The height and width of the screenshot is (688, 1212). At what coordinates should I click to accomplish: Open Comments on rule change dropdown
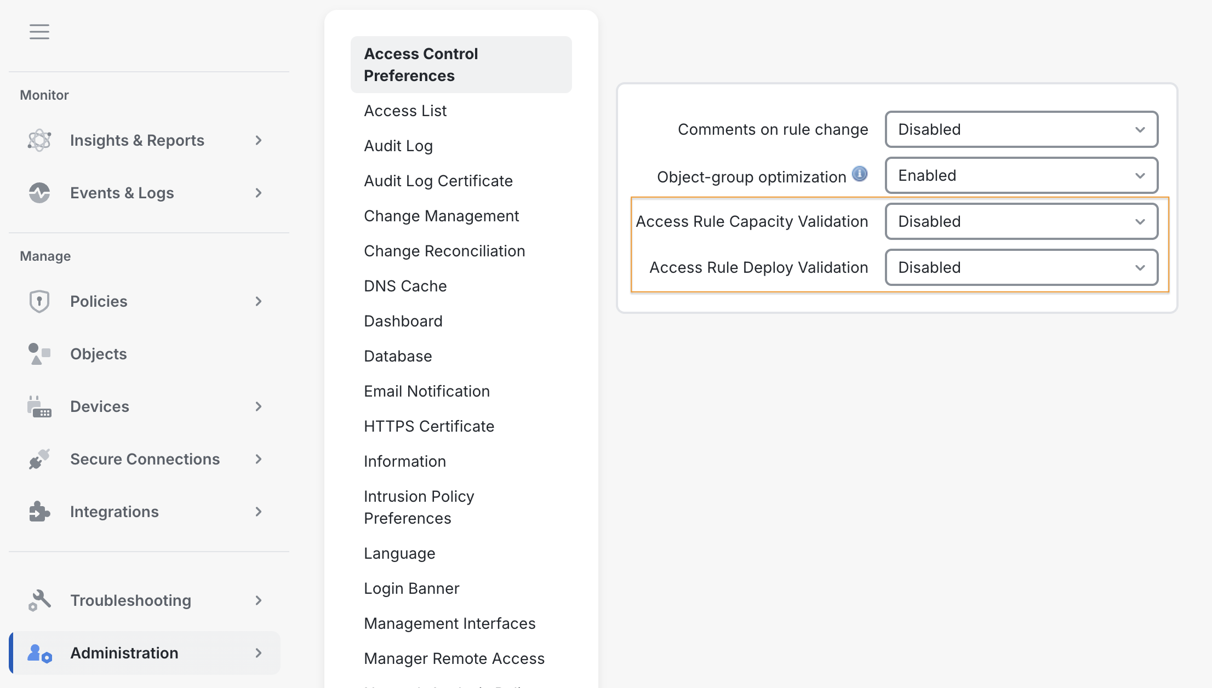(x=1021, y=129)
